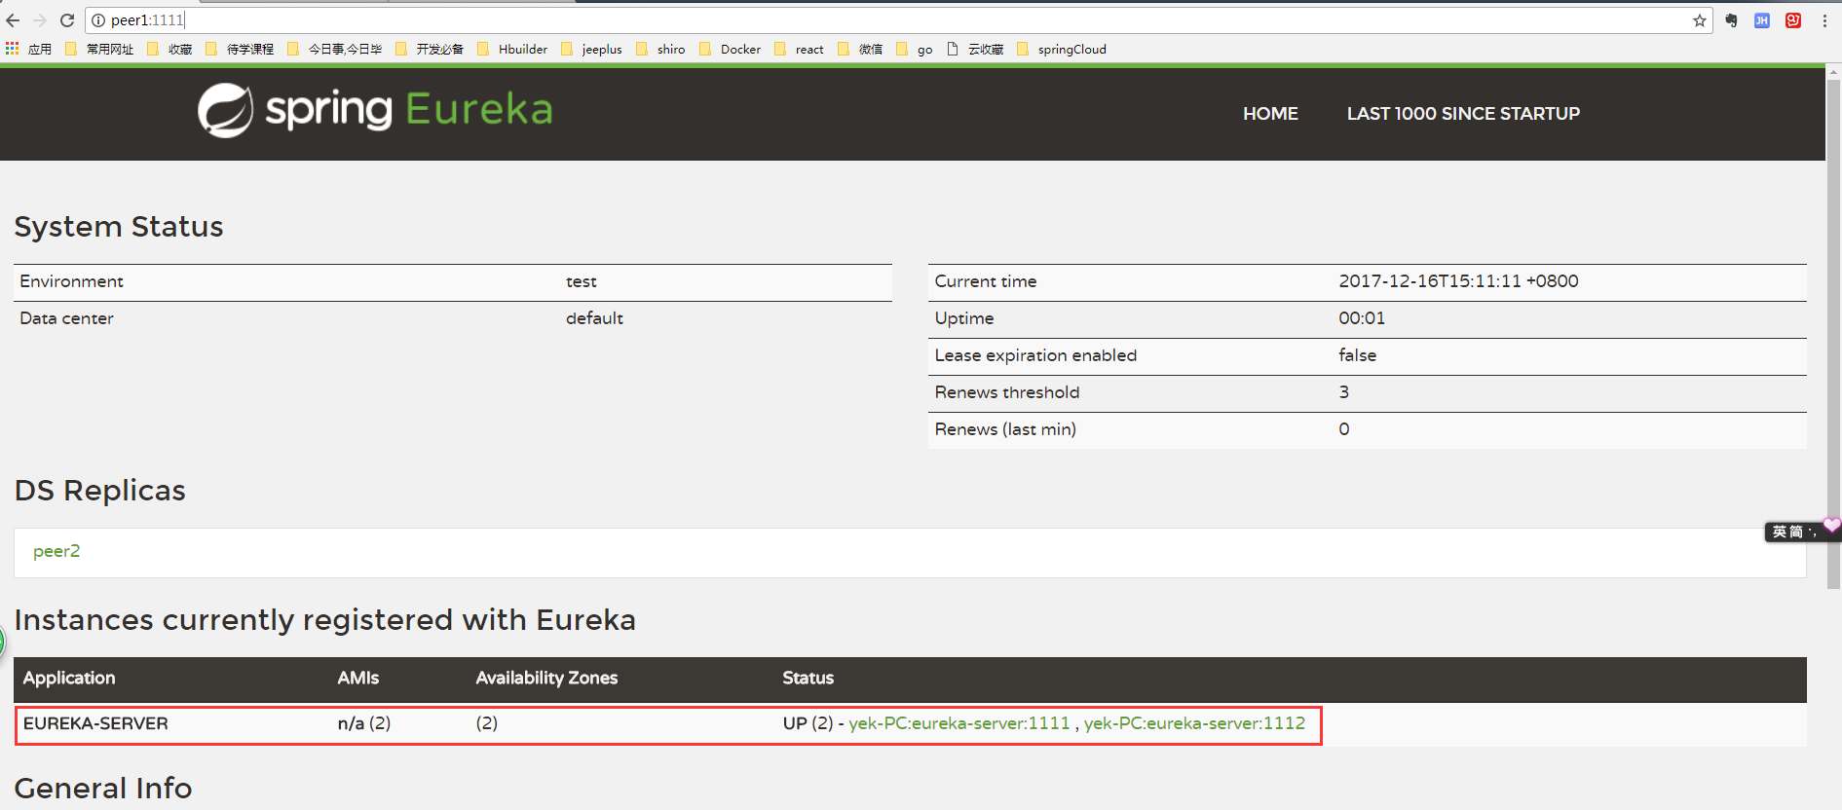Select the Environment value test
1842x810 pixels.
click(x=582, y=281)
